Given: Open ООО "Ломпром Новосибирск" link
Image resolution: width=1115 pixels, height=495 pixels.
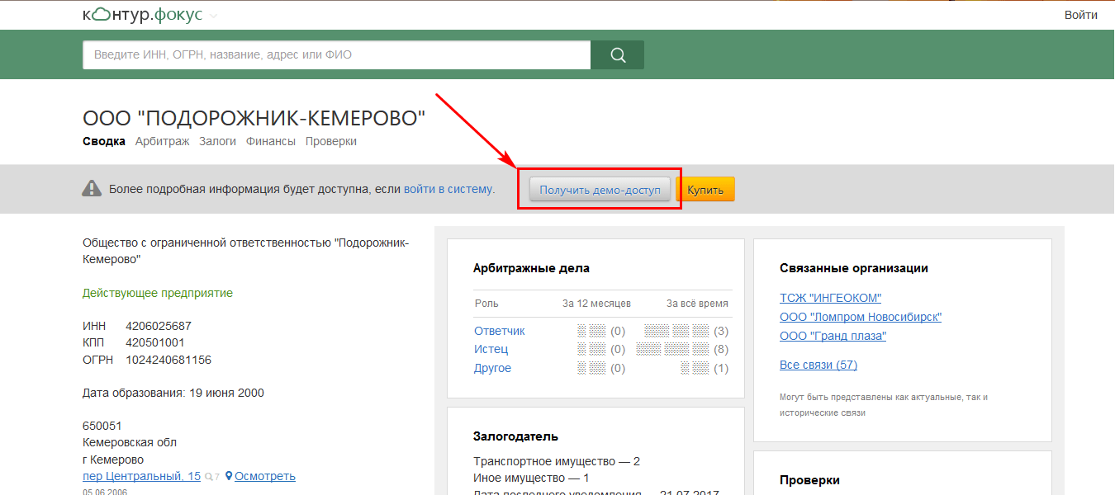Looking at the screenshot, I should [x=861, y=317].
